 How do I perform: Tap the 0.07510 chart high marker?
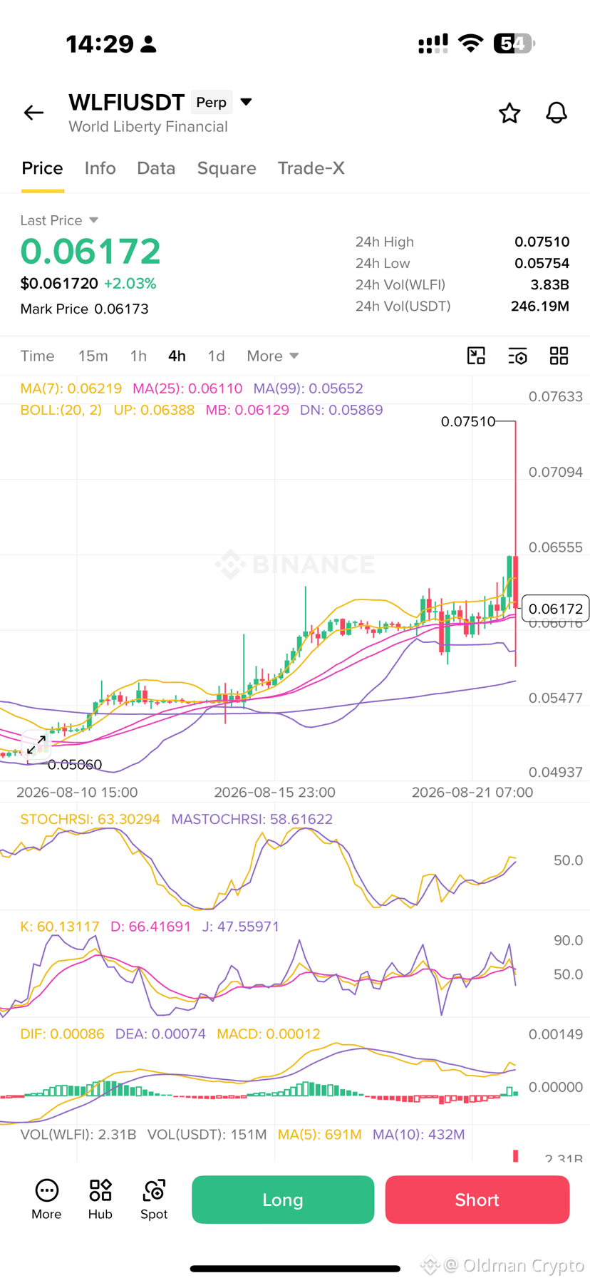coord(467,421)
